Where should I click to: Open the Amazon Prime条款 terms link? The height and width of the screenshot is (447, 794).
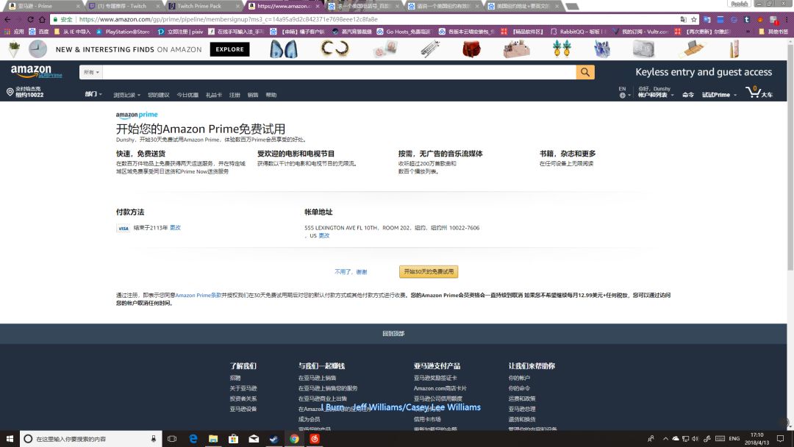[198, 295]
